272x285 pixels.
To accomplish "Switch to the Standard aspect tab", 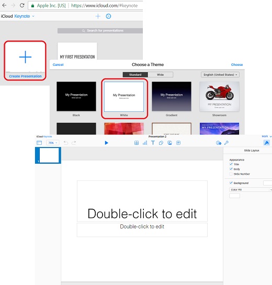I will (135, 75).
